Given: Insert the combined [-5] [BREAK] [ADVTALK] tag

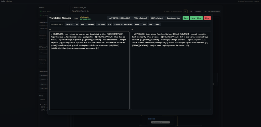Looking at the screenshot, I should 123,24.
